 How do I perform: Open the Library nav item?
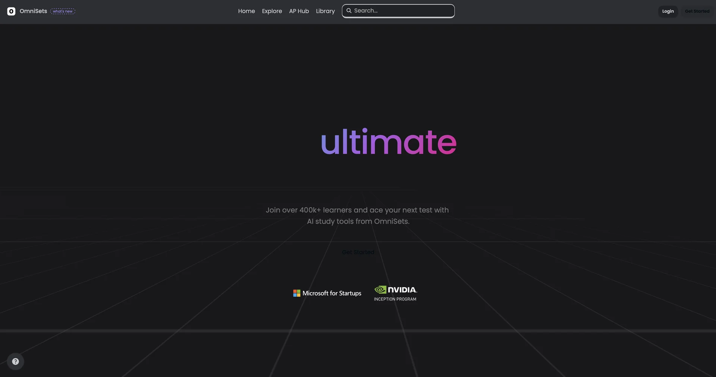click(325, 11)
